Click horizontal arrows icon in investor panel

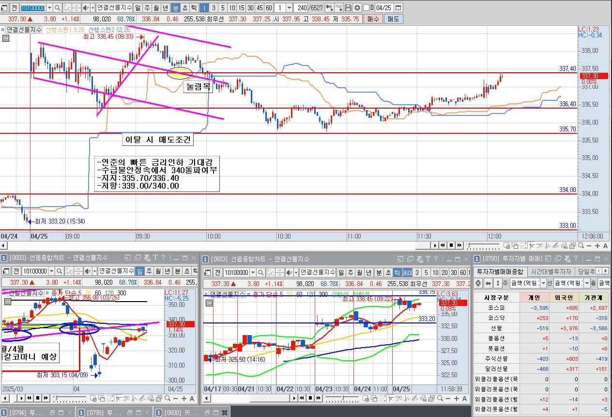(x=489, y=283)
